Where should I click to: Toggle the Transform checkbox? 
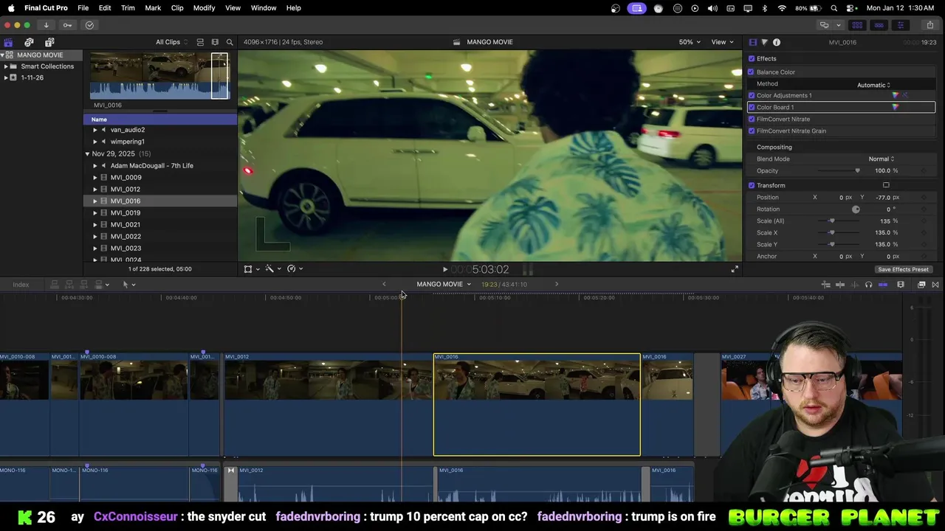click(752, 185)
